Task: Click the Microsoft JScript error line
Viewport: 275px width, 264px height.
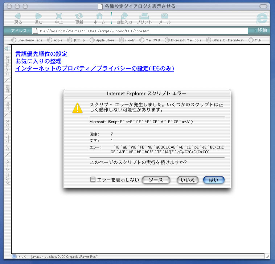Action: tap(141, 122)
